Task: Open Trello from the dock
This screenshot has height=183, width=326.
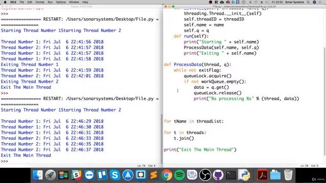Action: click(102, 175)
